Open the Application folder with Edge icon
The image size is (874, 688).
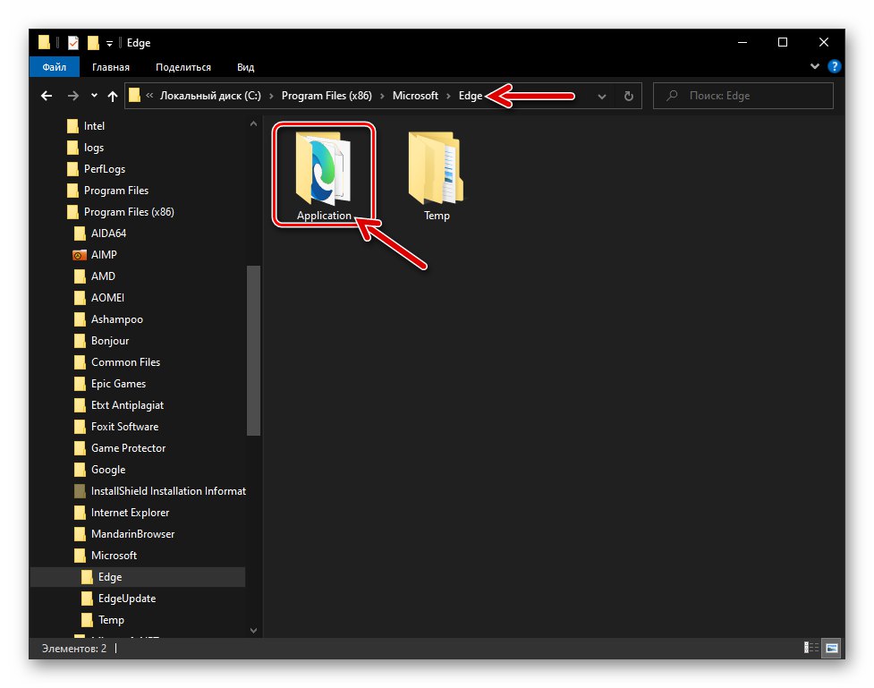click(323, 176)
